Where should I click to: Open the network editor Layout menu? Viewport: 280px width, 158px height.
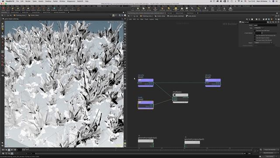[152, 19]
